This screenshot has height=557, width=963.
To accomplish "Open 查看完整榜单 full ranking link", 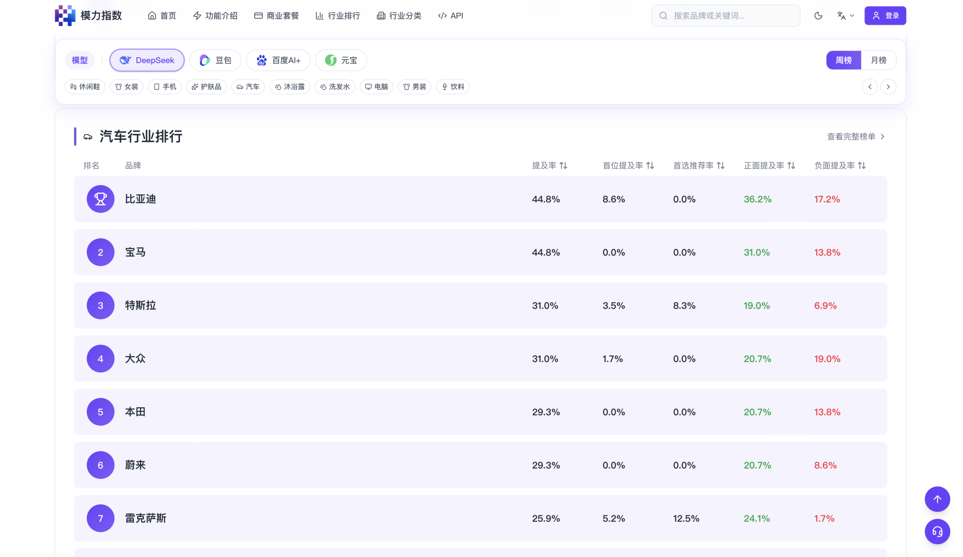I will [856, 137].
